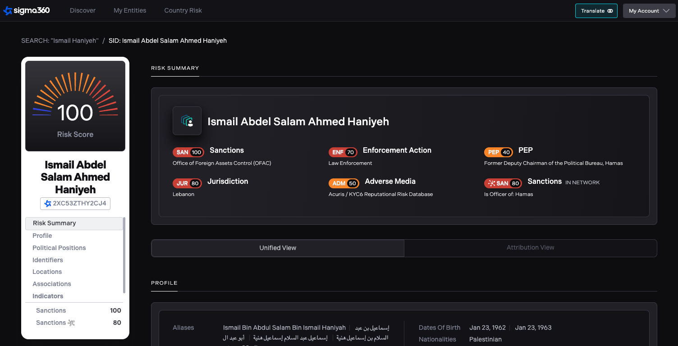The width and height of the screenshot is (678, 346).
Task: Click the ADM 50 Adverse Media badge
Action: click(x=344, y=183)
